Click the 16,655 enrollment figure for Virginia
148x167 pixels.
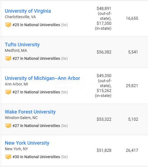[x=132, y=18]
